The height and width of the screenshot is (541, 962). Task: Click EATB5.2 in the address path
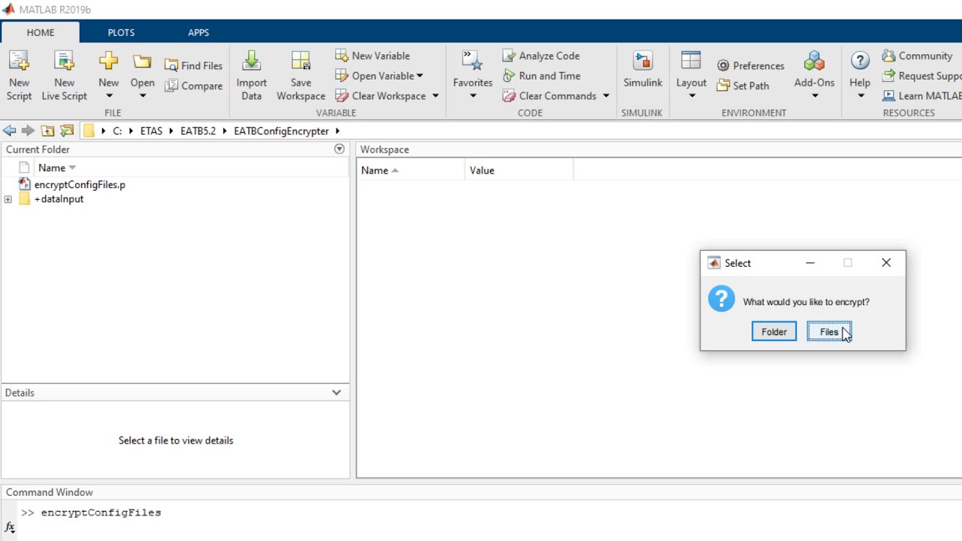[x=198, y=131]
